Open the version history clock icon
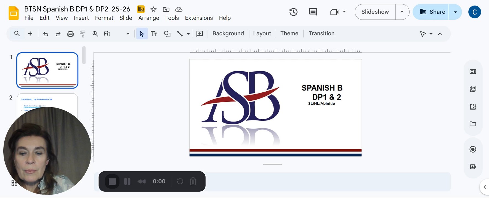The image size is (489, 198). tap(293, 12)
